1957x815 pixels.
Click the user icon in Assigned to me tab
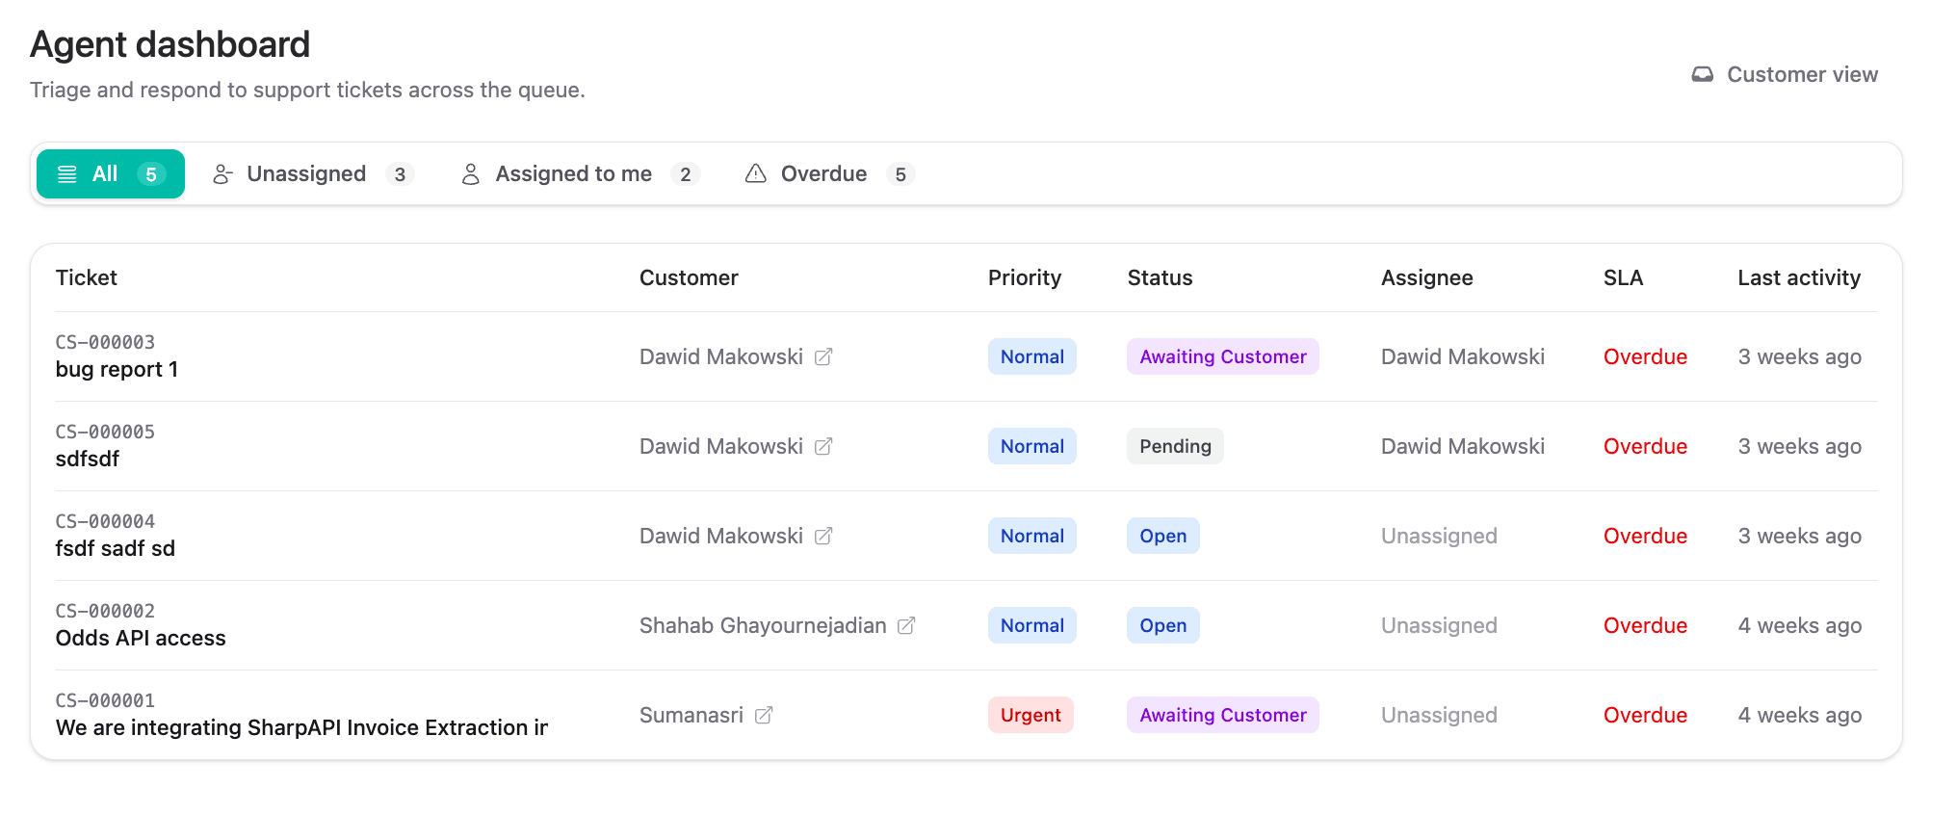point(471,174)
